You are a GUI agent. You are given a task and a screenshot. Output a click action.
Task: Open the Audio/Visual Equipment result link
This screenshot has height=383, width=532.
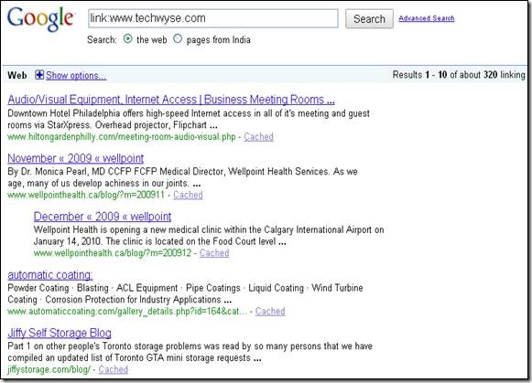coord(171,100)
